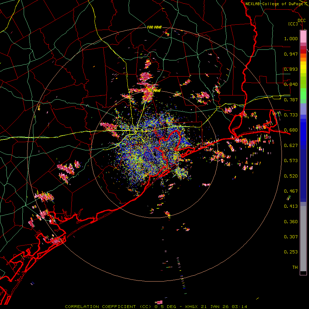Screen dimensions: 309x309
Task: Select the 0.520 legend value
Action: tap(291, 176)
